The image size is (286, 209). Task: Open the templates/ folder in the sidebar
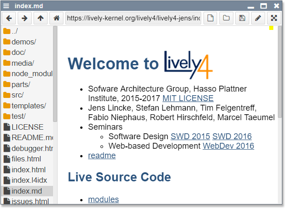coord(29,106)
